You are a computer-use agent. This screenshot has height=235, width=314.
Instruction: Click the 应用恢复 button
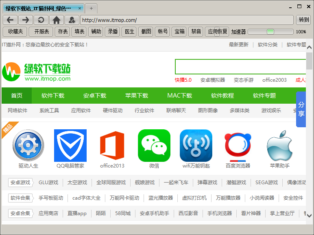click(217, 32)
